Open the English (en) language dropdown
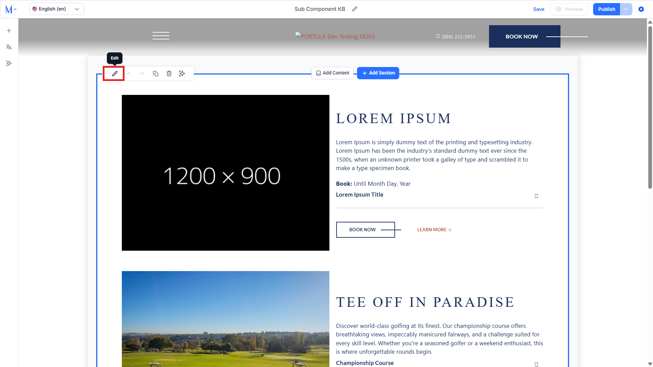The height and width of the screenshot is (367, 653). 56,9
